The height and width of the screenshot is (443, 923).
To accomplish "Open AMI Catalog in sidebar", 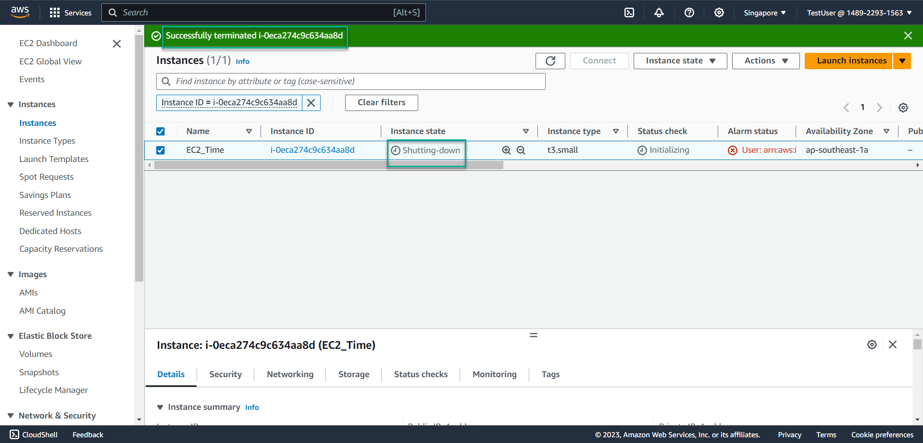I will point(42,311).
